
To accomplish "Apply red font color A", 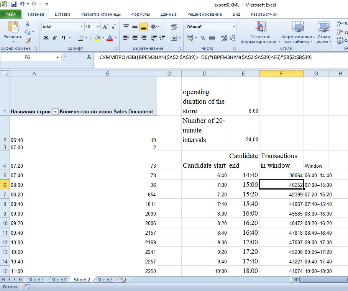I will 110,38.
